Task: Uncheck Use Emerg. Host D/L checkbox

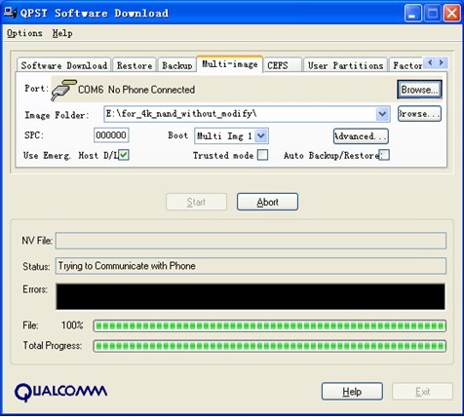Action: (x=124, y=155)
